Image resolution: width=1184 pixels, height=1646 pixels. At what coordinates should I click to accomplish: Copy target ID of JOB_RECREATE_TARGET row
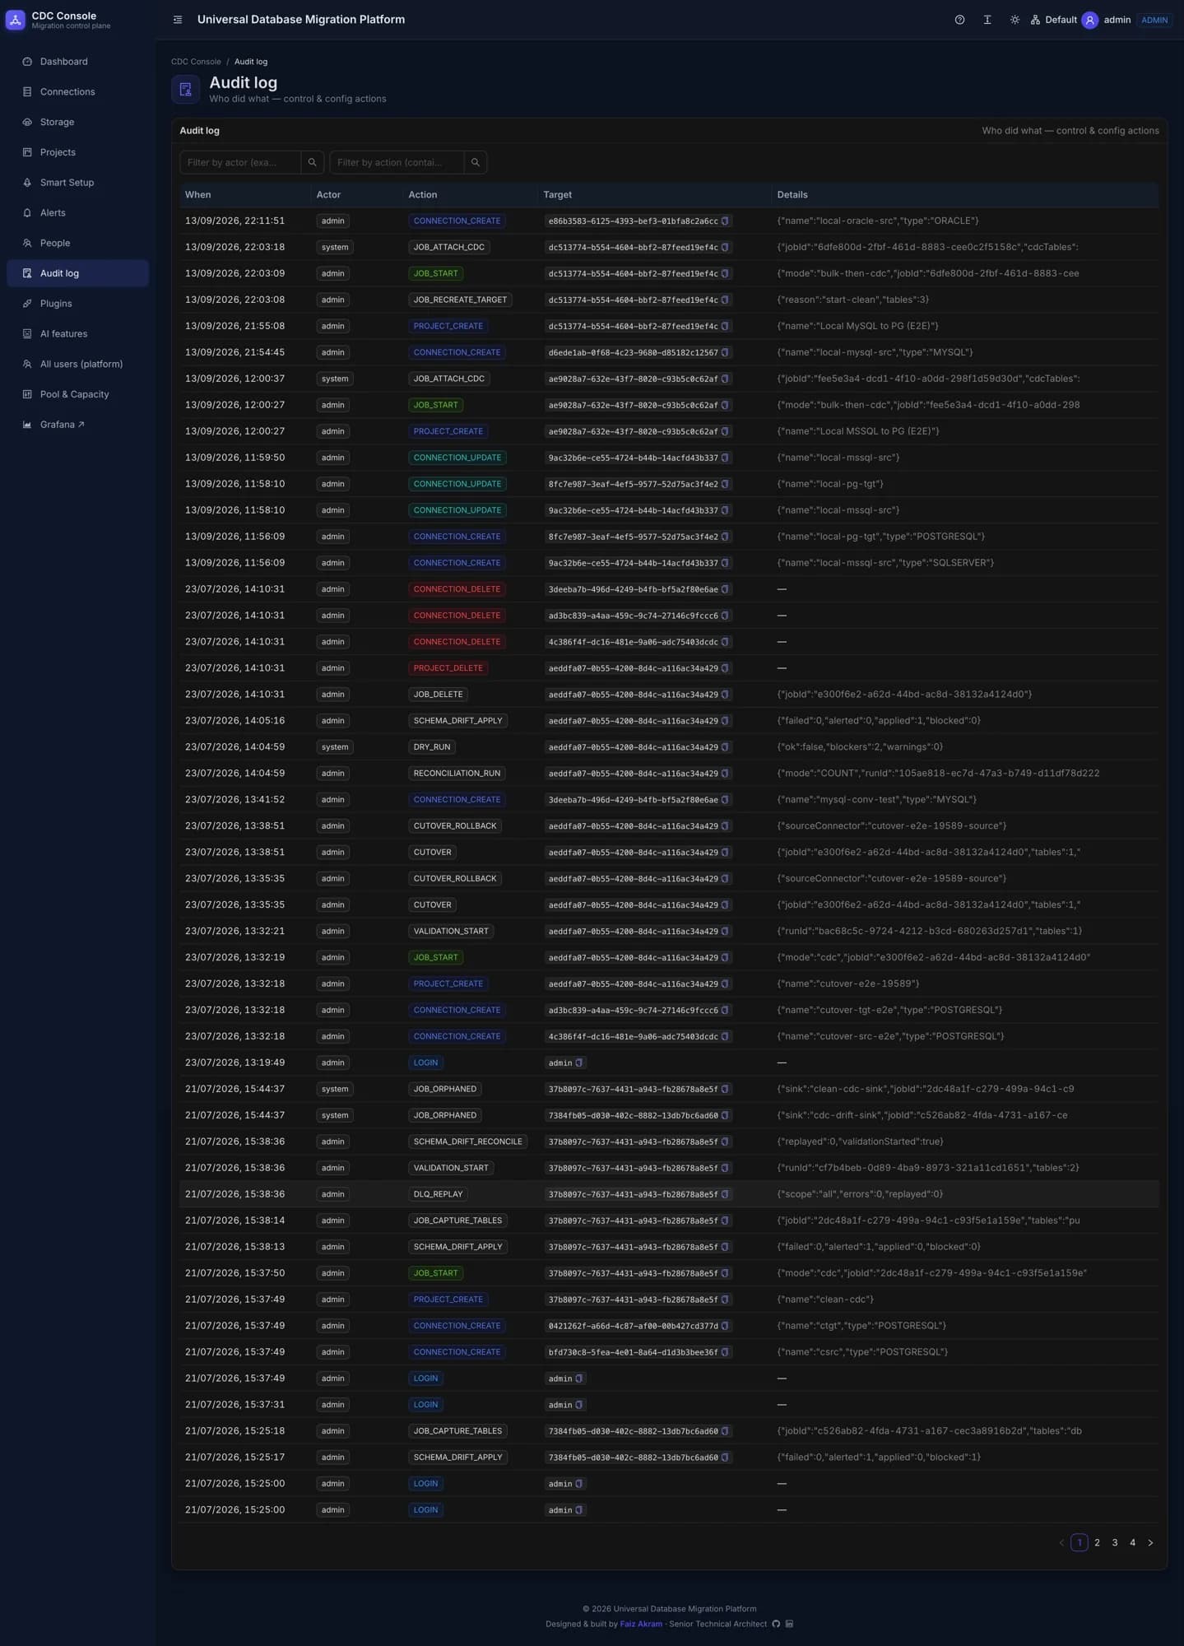[x=725, y=300]
